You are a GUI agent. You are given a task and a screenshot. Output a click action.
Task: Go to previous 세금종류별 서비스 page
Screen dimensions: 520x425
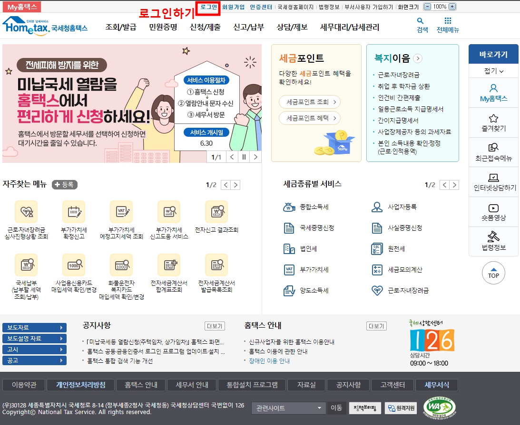coord(445,185)
